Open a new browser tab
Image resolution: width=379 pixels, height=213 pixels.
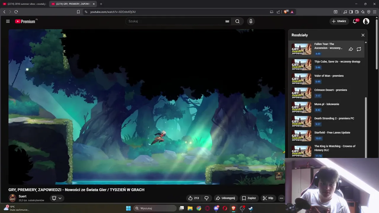pos(101,4)
